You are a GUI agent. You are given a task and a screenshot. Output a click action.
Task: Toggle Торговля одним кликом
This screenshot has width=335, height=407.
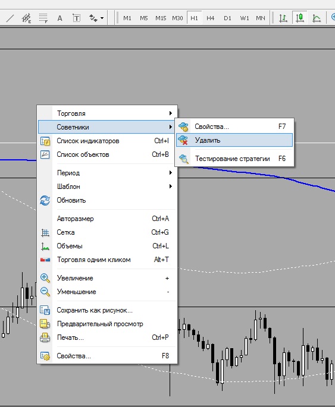pos(107,260)
